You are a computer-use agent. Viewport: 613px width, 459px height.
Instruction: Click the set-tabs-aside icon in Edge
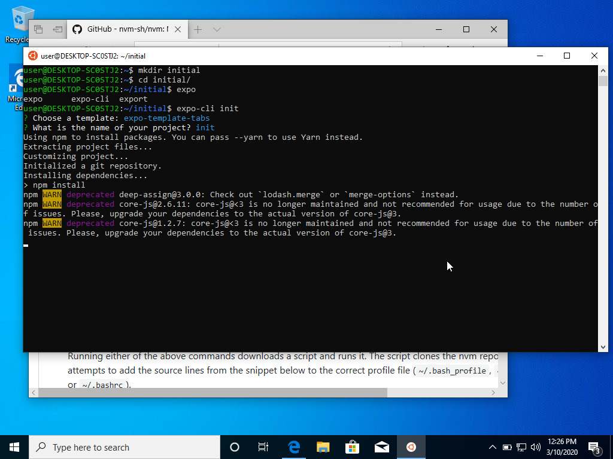pyautogui.click(x=57, y=29)
